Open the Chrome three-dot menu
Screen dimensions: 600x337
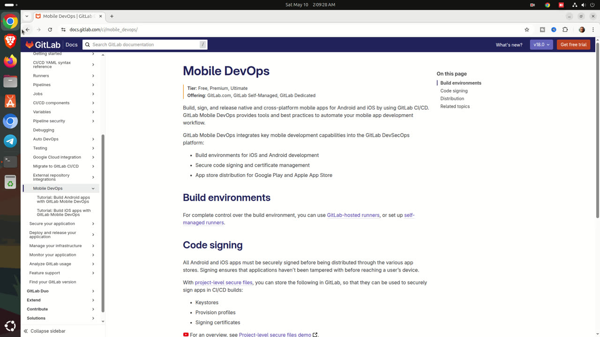pyautogui.click(x=593, y=29)
